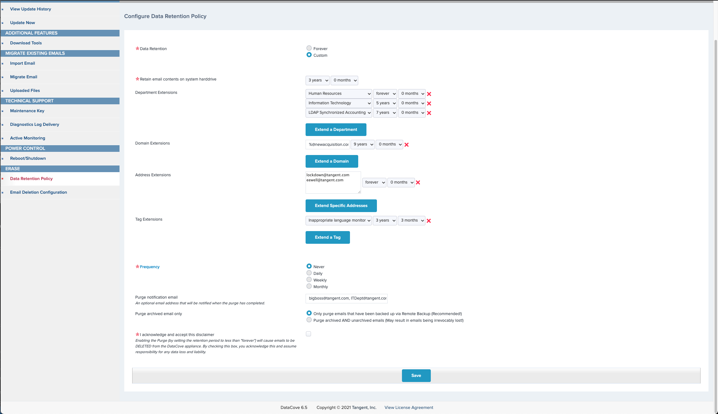Click the Extend a Department button
The width and height of the screenshot is (718, 414).
[336, 130]
